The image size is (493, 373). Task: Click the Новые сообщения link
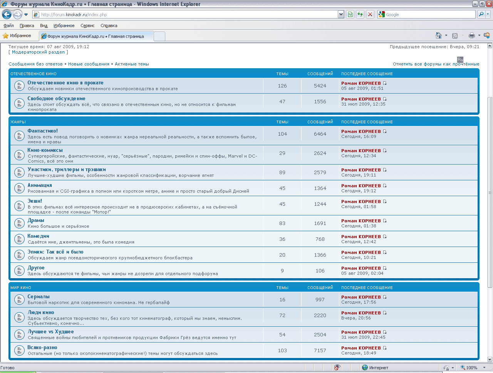pyautogui.click(x=89, y=64)
